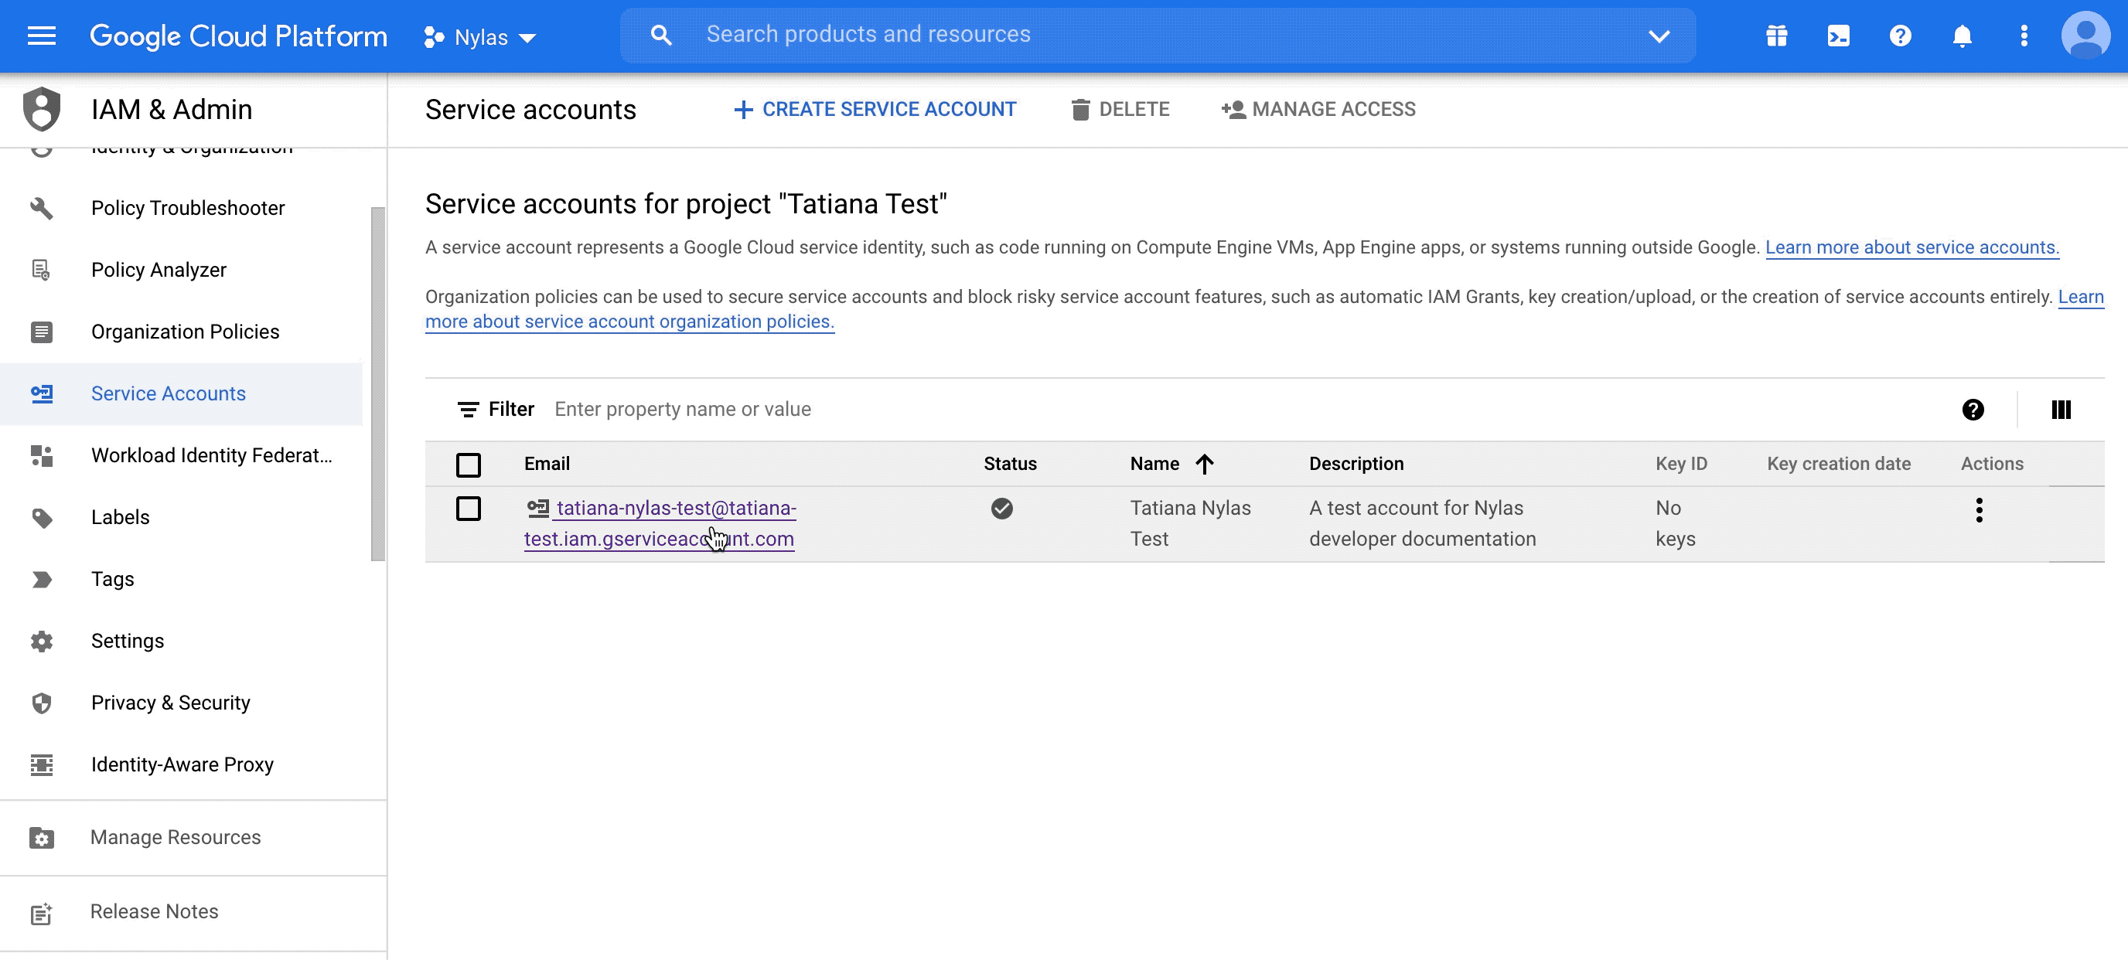This screenshot has width=2128, height=960.
Task: Select Service Accounts in the sidebar
Action: click(168, 393)
